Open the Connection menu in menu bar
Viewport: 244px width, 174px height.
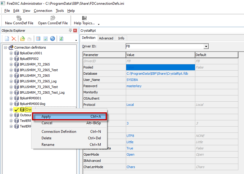(43, 11)
